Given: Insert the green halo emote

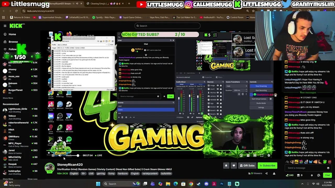Looking at the screenshot, I should point(325,162).
